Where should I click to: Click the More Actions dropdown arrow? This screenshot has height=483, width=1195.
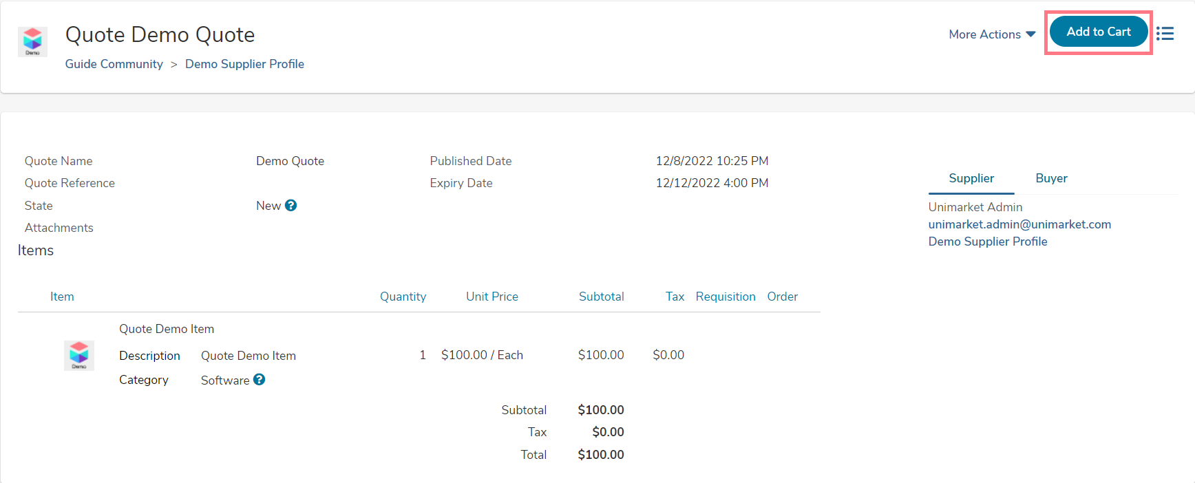click(x=1030, y=34)
